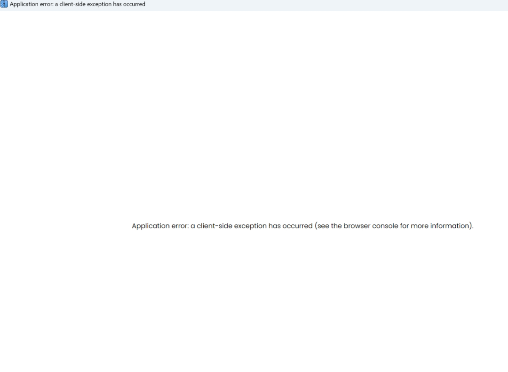The width and height of the screenshot is (508, 372).
Task: Click 'client-side' in the window title
Action: click(72, 4)
